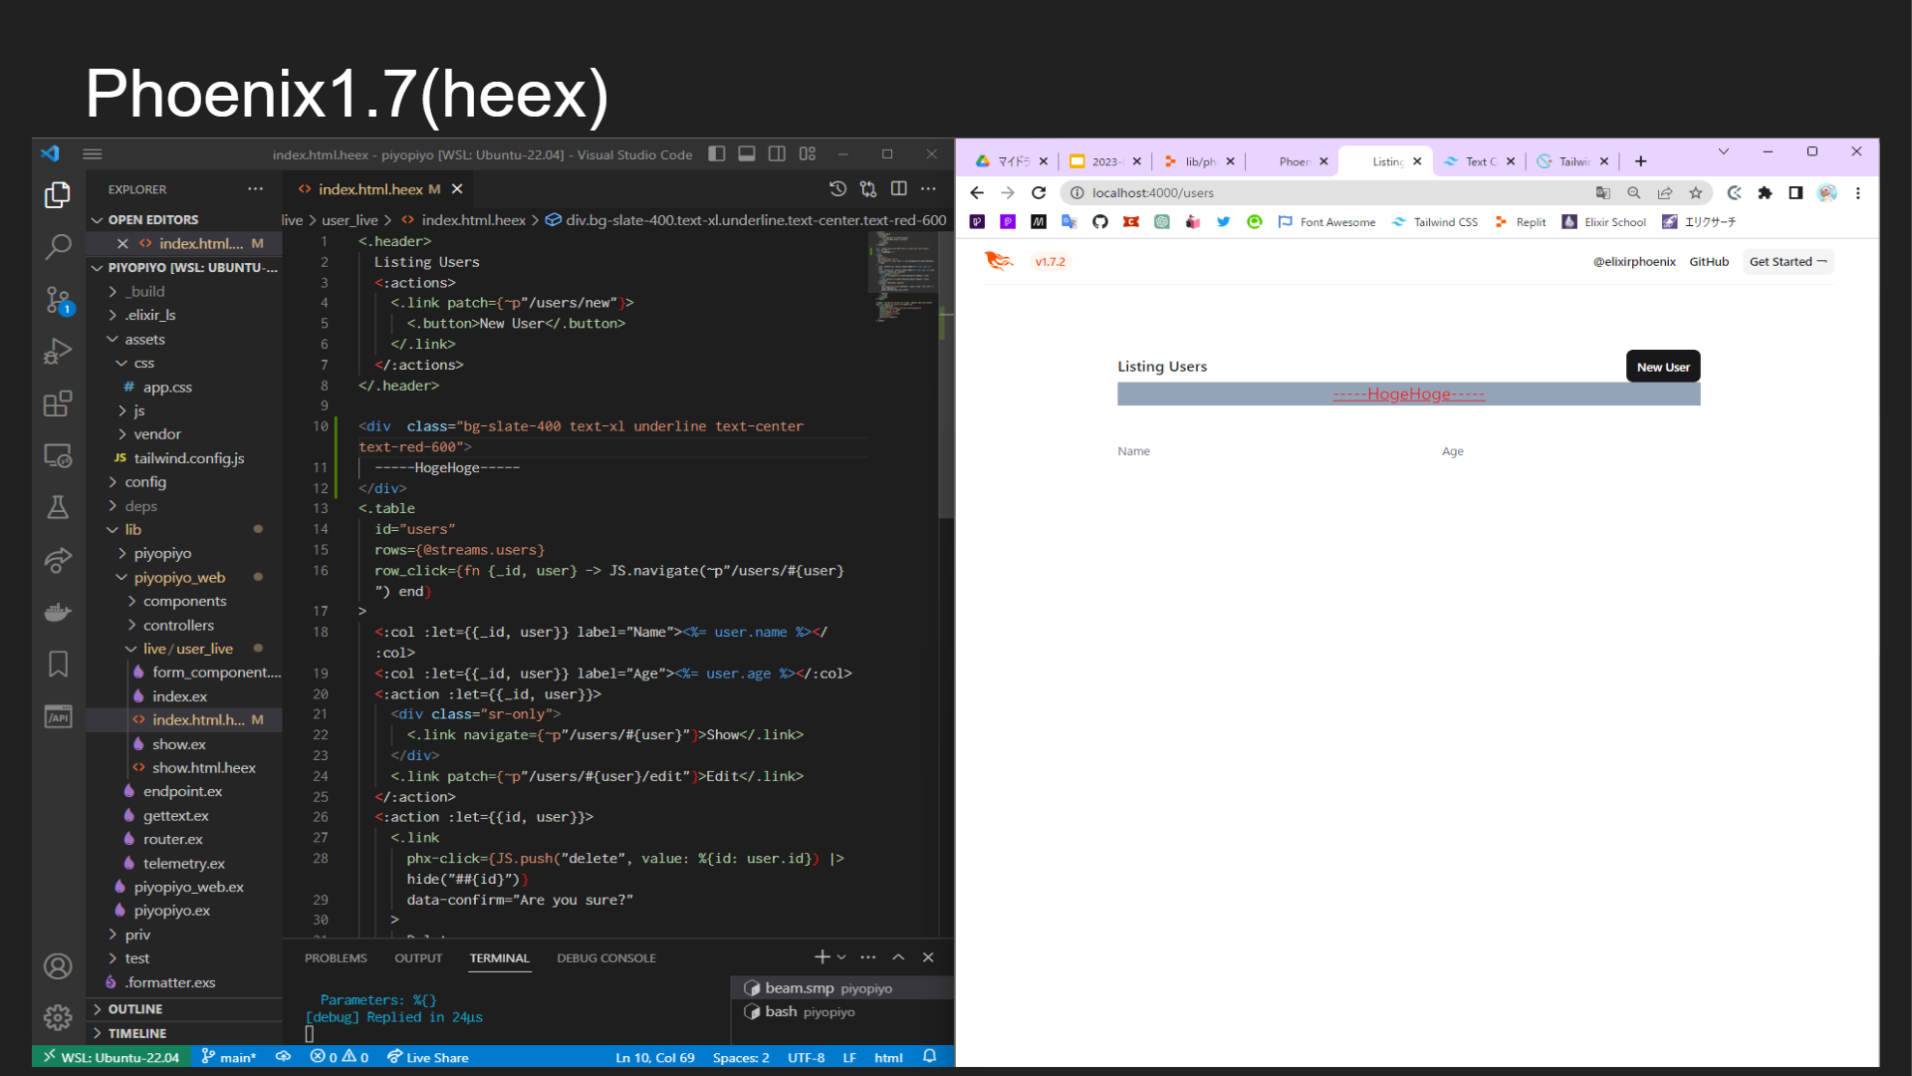This screenshot has height=1076, width=1912.
Task: Toggle the bottom panel layout button
Action: (746, 153)
